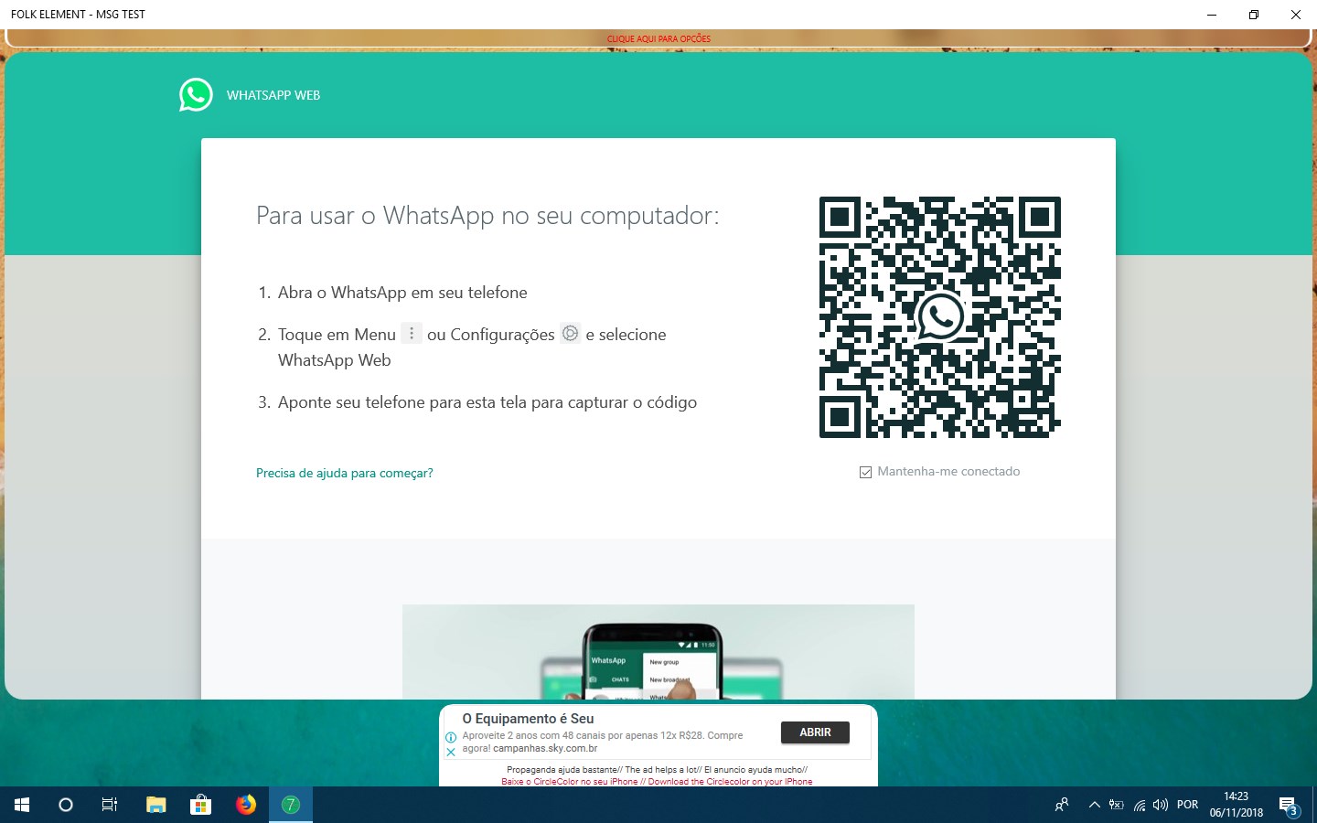Open the Windows Start menu
This screenshot has width=1317, height=823.
[x=22, y=805]
